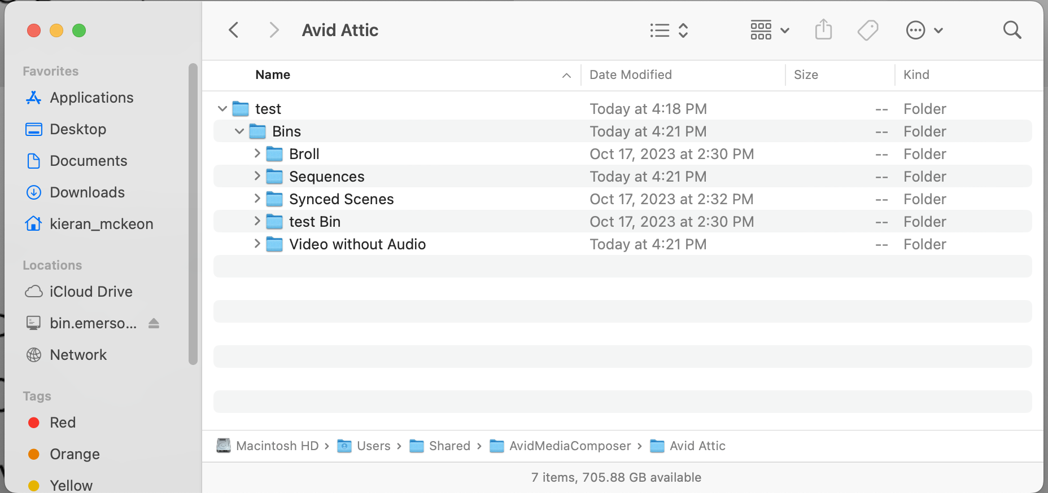Click the green zoom window button
Image resolution: width=1048 pixels, height=493 pixels.
[x=79, y=30]
